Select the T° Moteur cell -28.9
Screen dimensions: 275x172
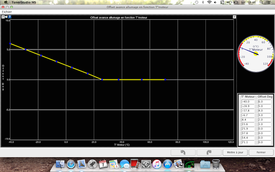coord(248,106)
